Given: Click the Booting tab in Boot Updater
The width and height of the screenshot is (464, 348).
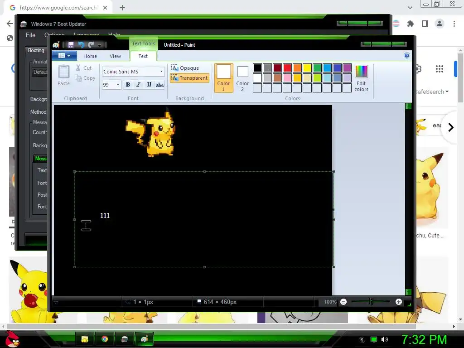Looking at the screenshot, I should [x=36, y=50].
